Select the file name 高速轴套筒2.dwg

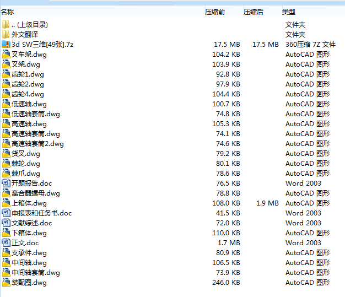click(37, 144)
